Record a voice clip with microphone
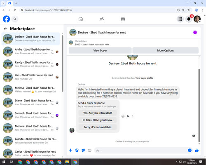This screenshot has width=206, height=165. pyautogui.click(x=70, y=151)
